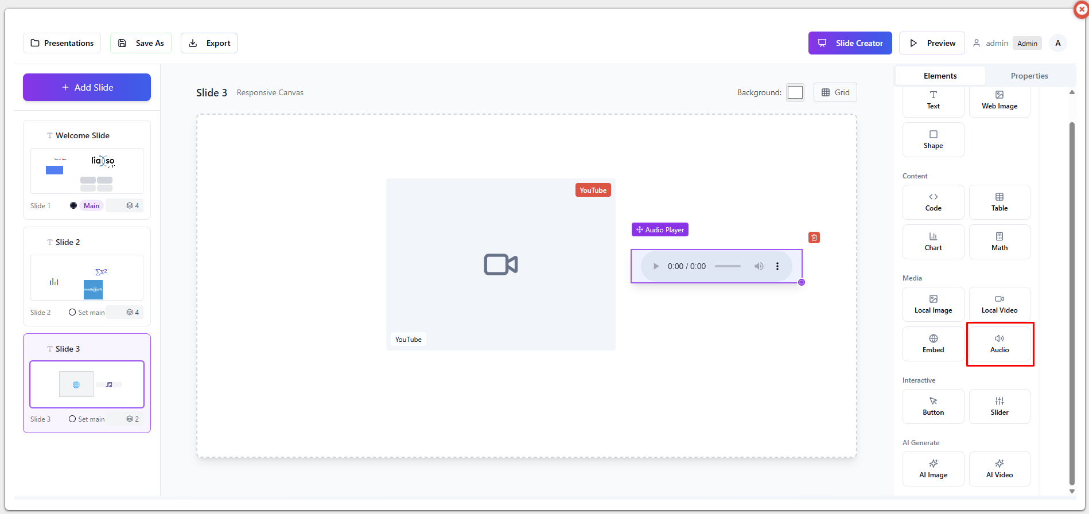Image resolution: width=1089 pixels, height=514 pixels.
Task: Insert a Table element
Action: [999, 202]
